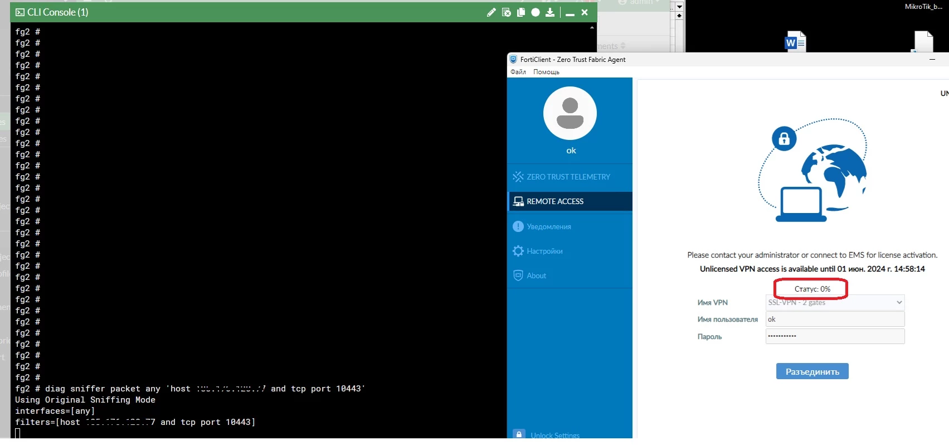The height and width of the screenshot is (445, 949).
Task: Click the filters=[host ... tcp port 10443] line
Action: (135, 422)
